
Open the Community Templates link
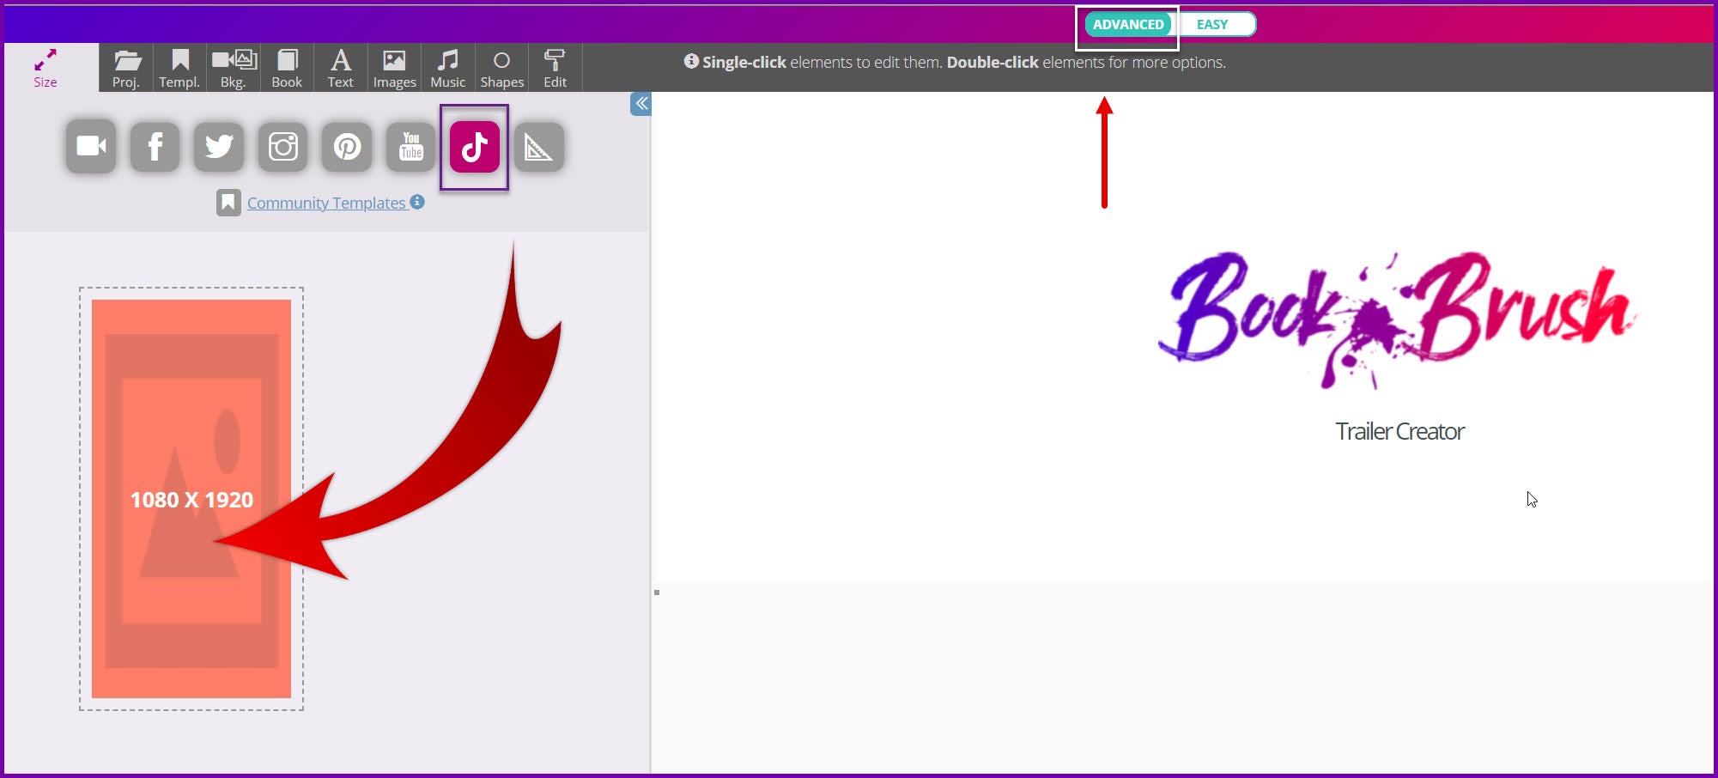click(326, 204)
